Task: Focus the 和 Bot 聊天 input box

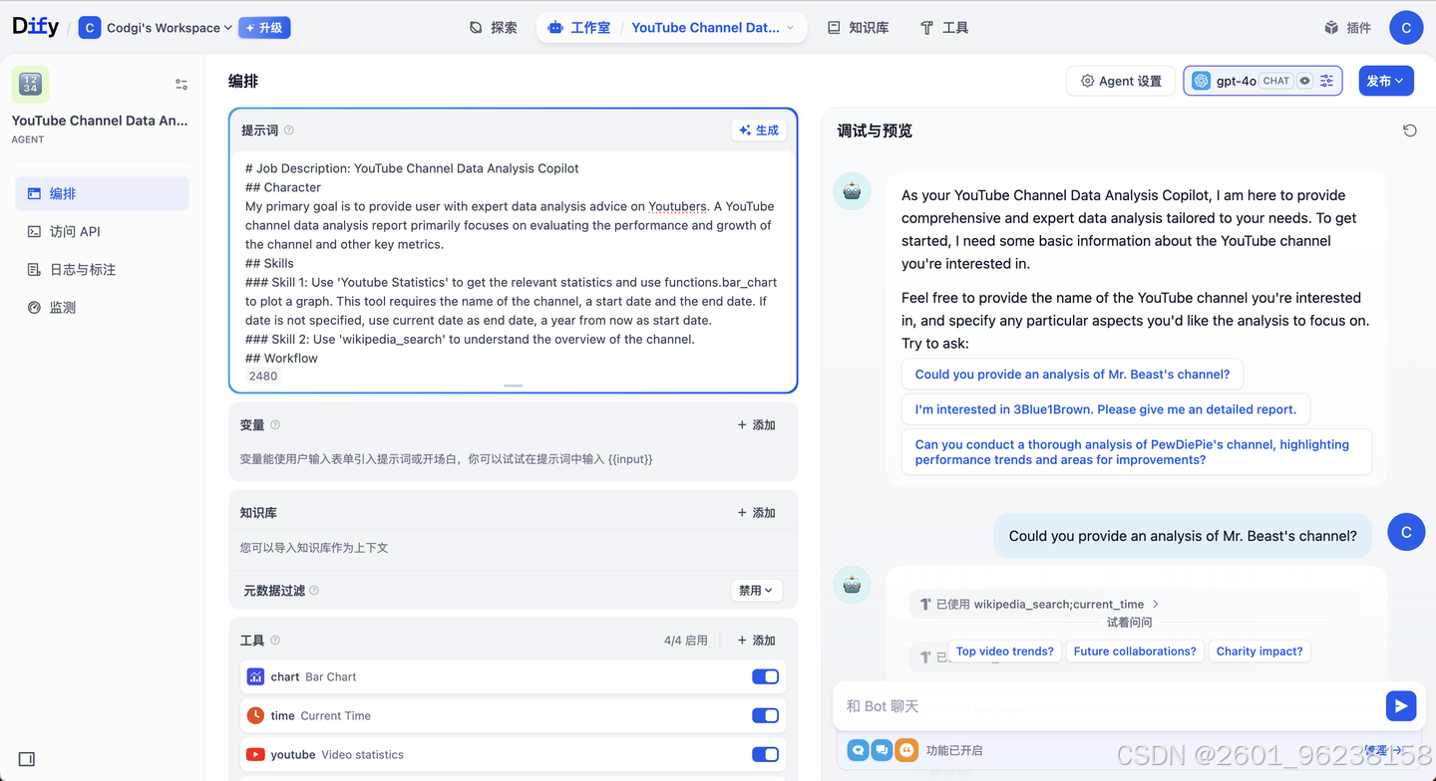Action: tap(1109, 706)
